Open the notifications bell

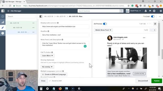[x=146, y=11]
